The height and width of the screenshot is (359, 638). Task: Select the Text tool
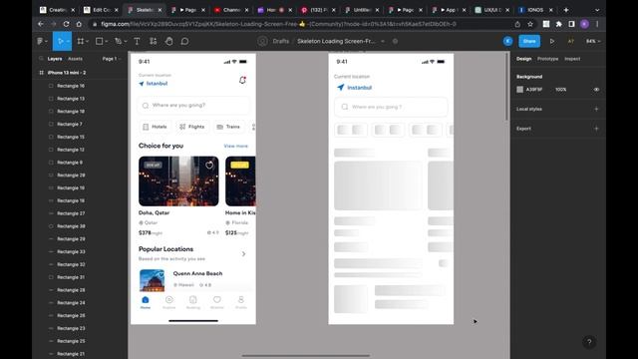tap(137, 41)
